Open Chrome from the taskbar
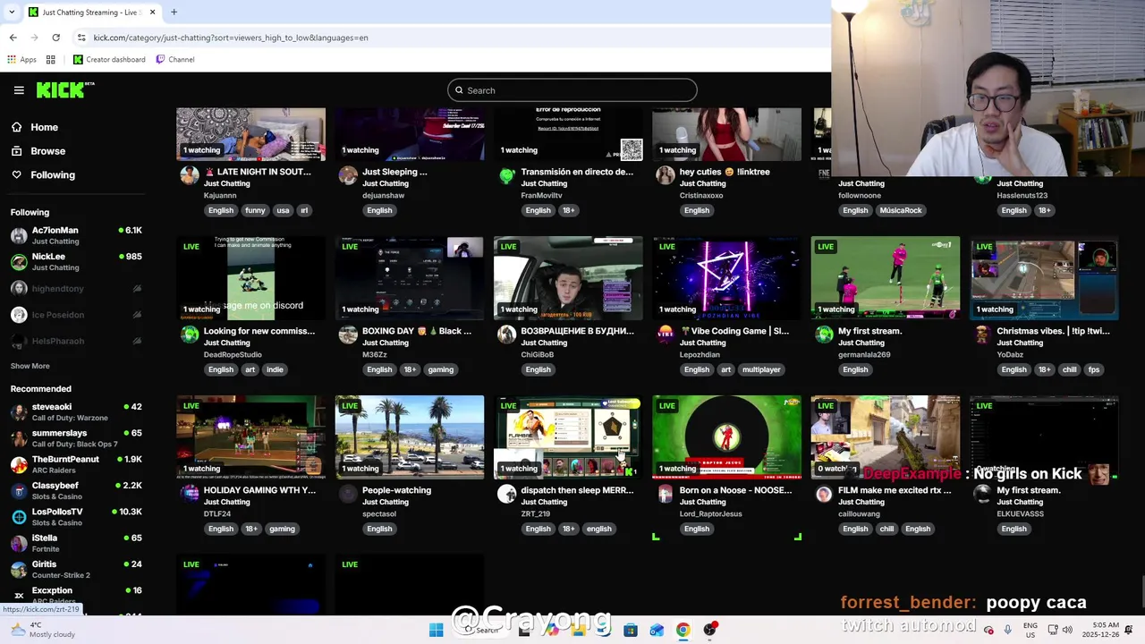This screenshot has width=1145, height=644. tap(683, 630)
